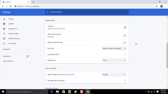
Task: Click the Search the web and Windows box
Action: (x=27, y=92)
